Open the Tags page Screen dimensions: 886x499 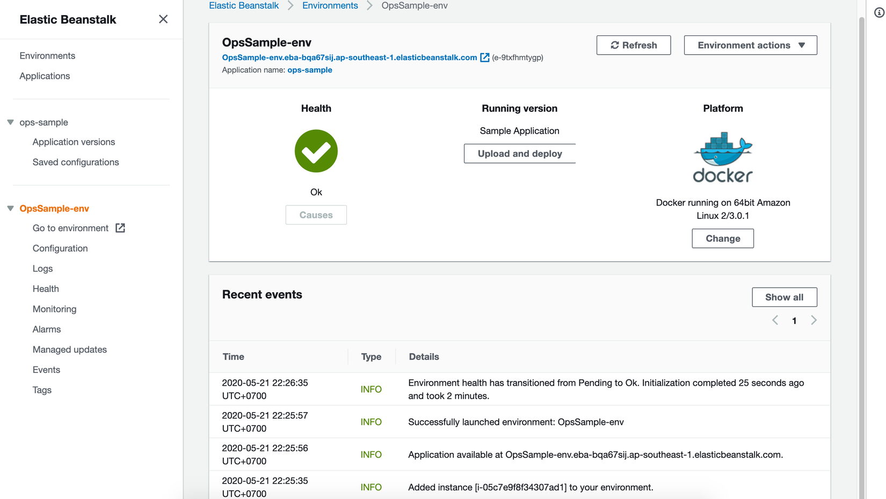coord(42,390)
